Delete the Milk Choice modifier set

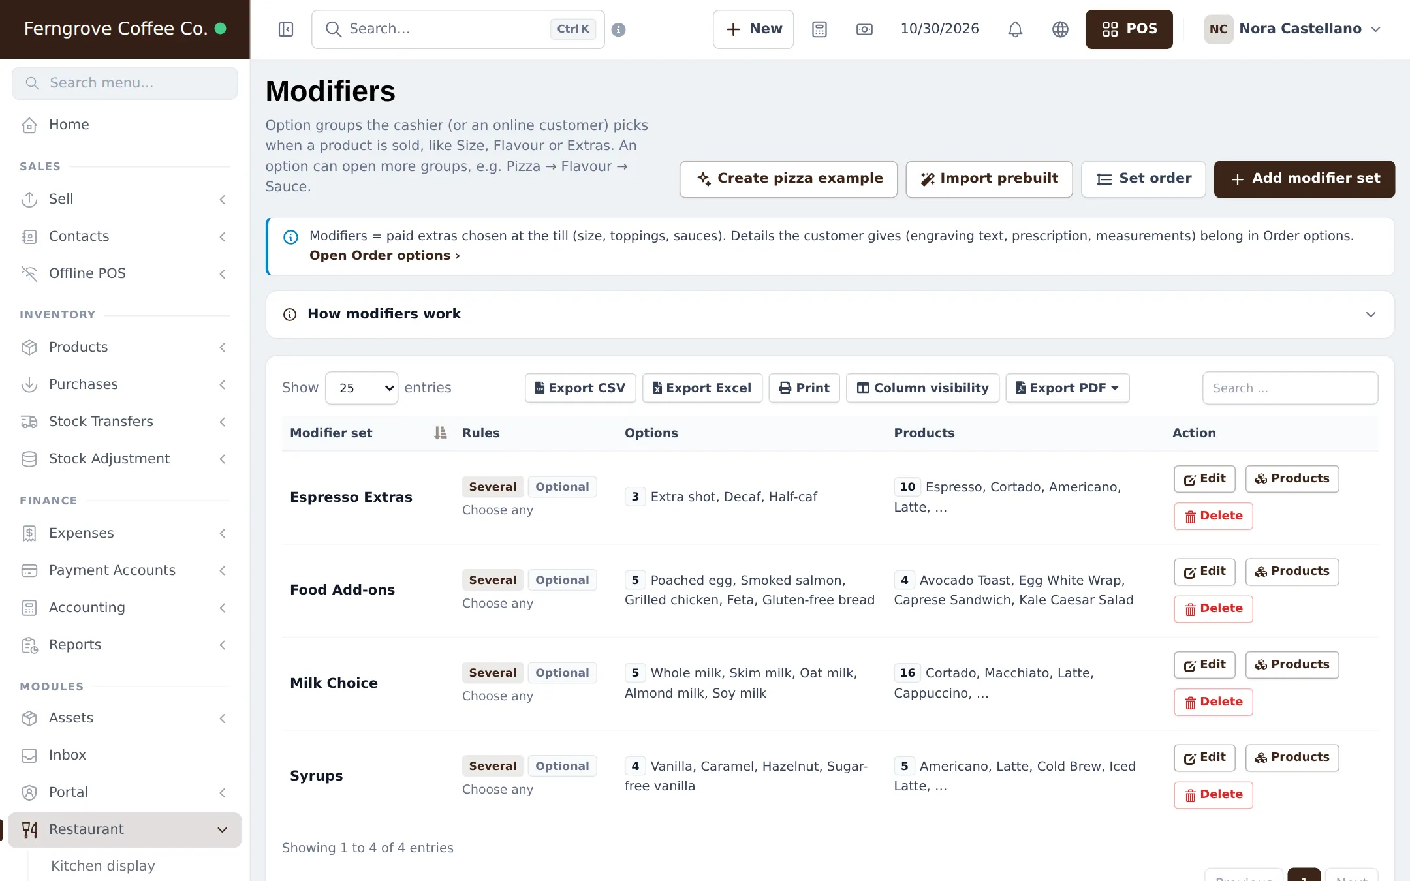(1214, 702)
